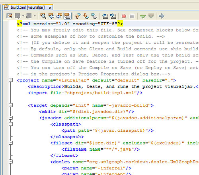Click closing </fileset> tag
The image size is (199, 175).
pos(64,156)
